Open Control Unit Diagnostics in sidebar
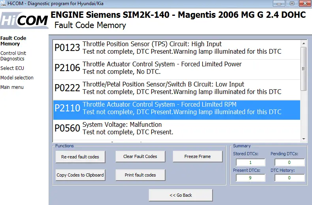Image resolution: width=312 pixels, height=205 pixels. pyautogui.click(x=13, y=56)
